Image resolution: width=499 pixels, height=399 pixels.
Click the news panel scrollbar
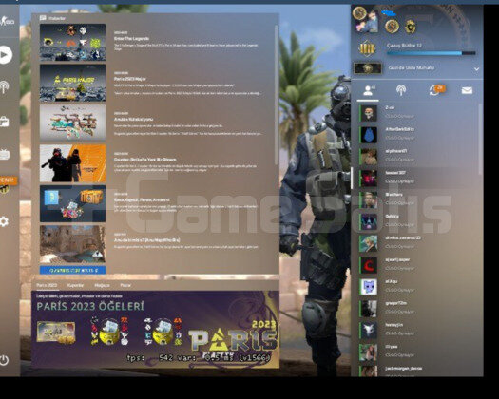276,95
